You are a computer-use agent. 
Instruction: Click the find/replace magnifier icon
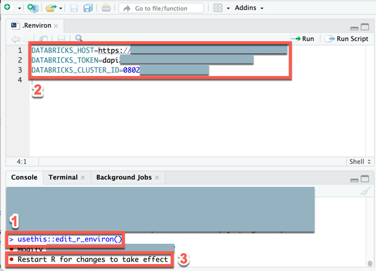pos(79,39)
